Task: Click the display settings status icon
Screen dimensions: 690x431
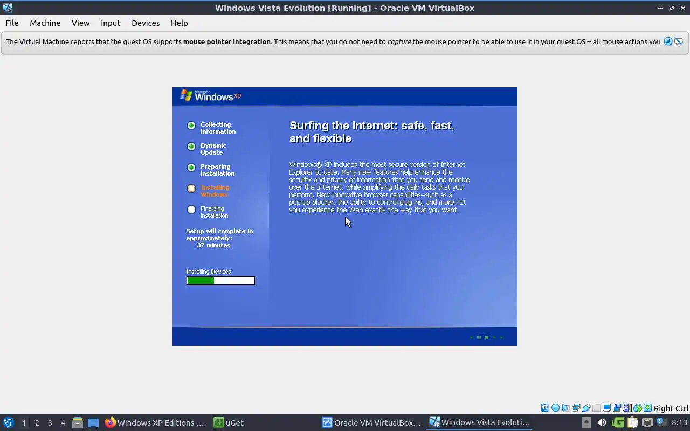Action: [x=606, y=408]
